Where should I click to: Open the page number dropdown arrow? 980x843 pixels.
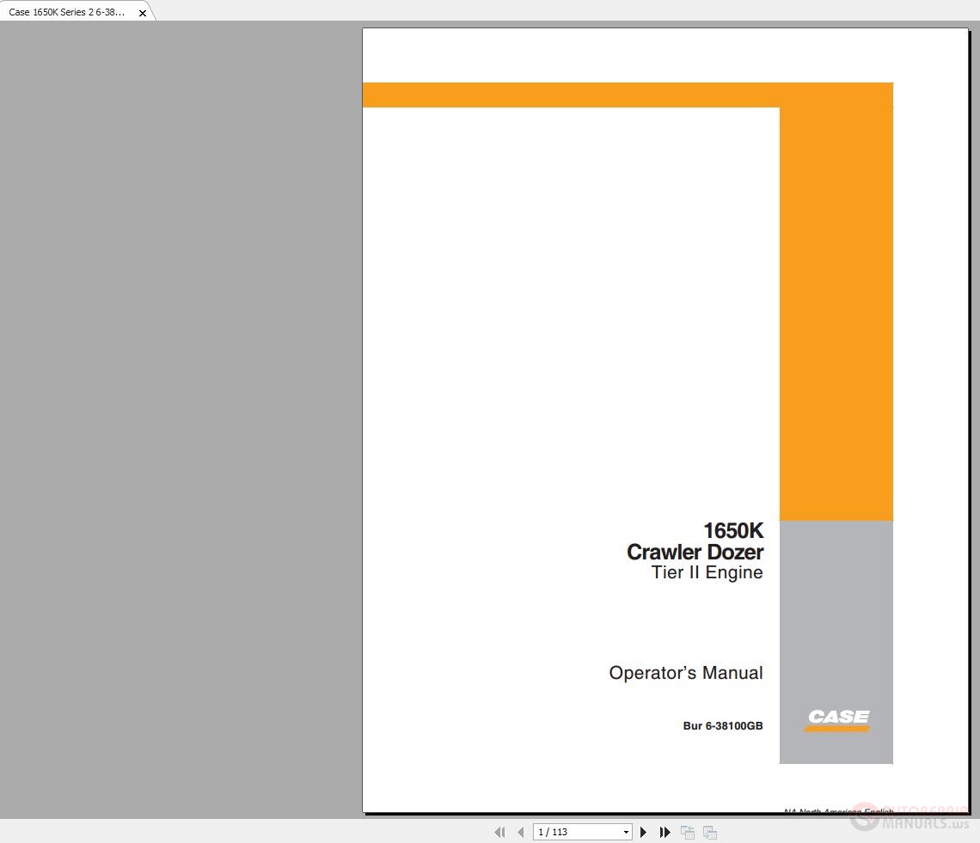626,832
